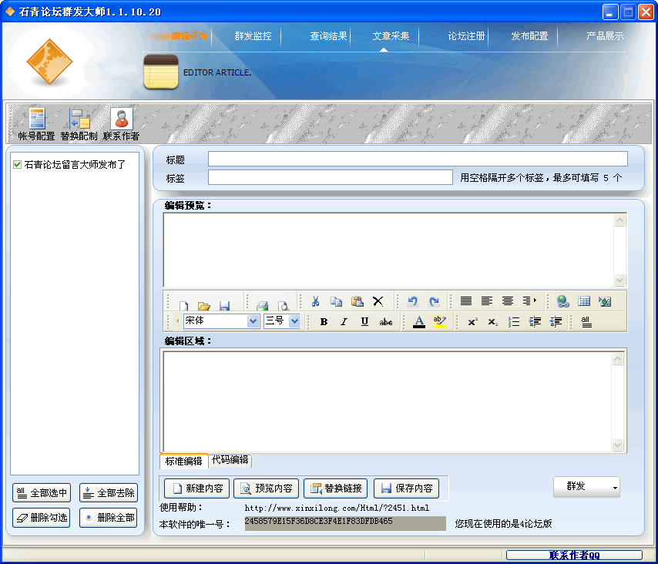Toggle bold formatting with the B button
Viewport: 658px width, 564px height.
coord(323,321)
